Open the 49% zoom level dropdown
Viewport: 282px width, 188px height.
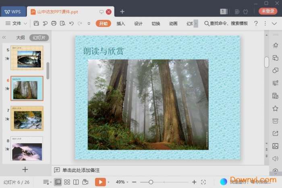point(122,182)
